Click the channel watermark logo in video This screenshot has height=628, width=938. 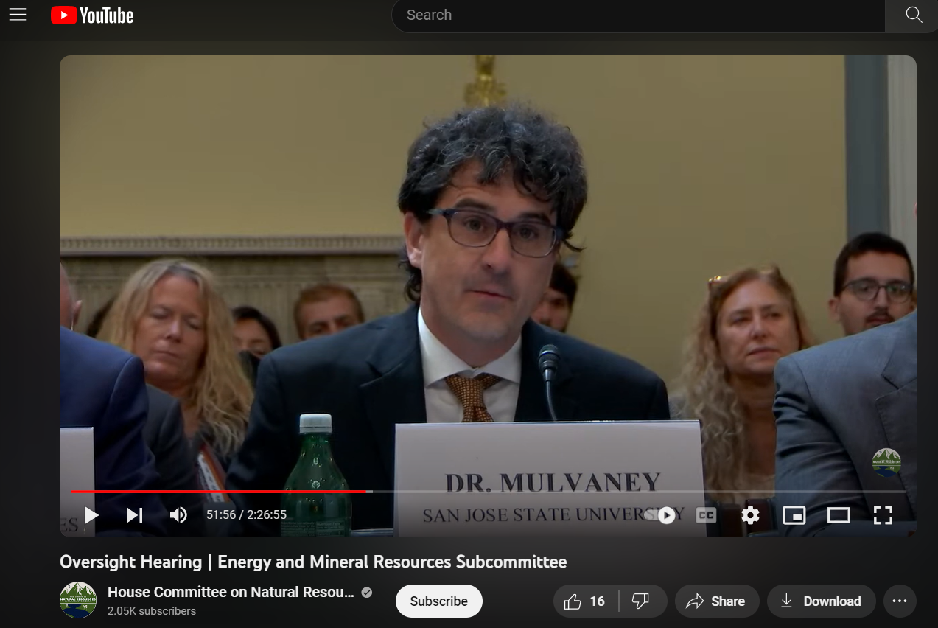[886, 462]
